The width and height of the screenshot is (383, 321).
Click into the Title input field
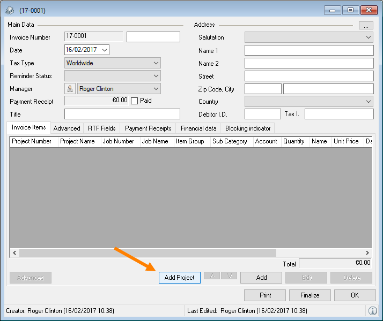coord(122,114)
